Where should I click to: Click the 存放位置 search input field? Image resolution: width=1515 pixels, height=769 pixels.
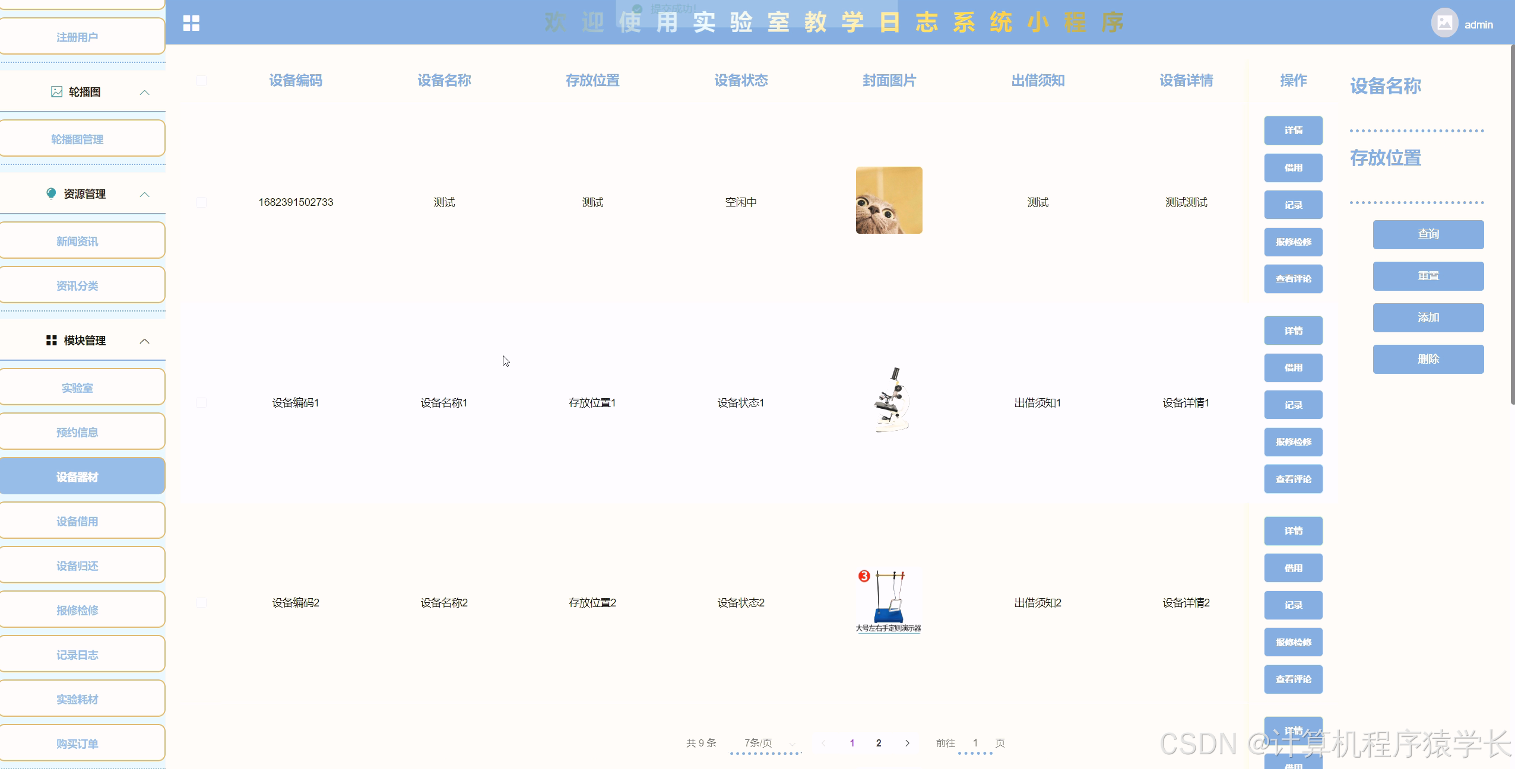[1416, 189]
